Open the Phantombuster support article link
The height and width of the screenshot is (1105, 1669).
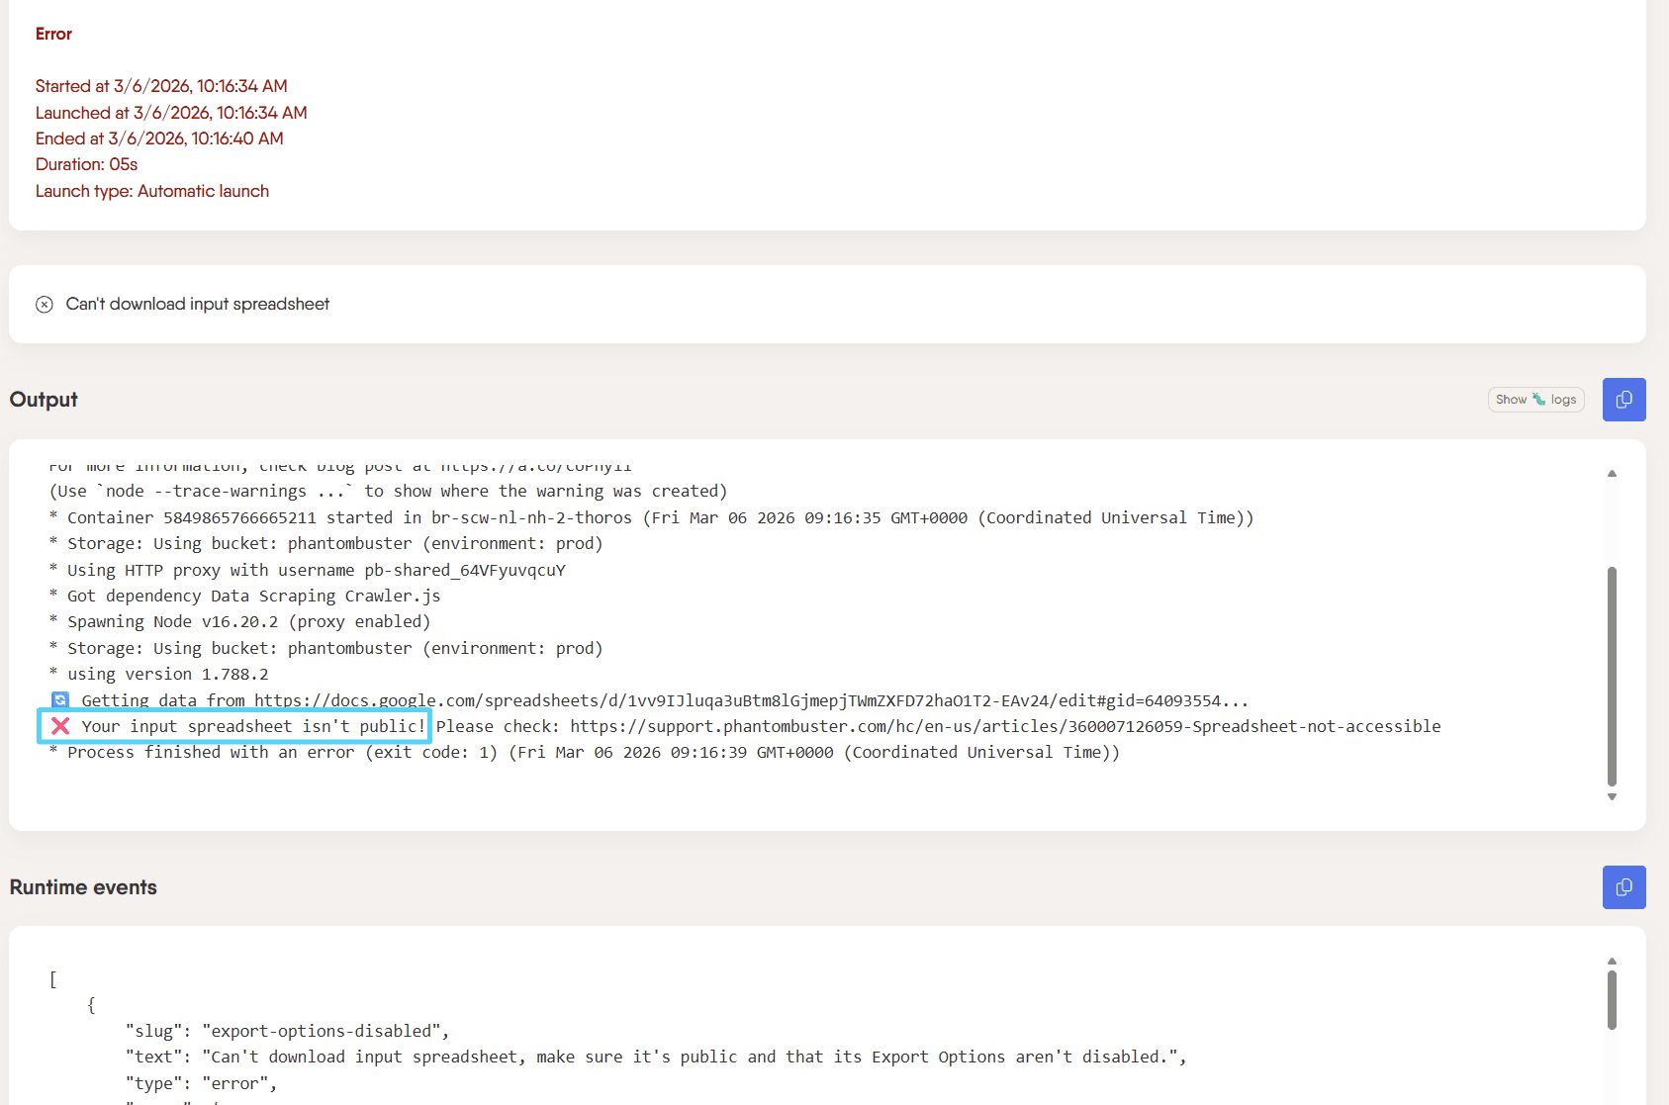(x=1005, y=726)
